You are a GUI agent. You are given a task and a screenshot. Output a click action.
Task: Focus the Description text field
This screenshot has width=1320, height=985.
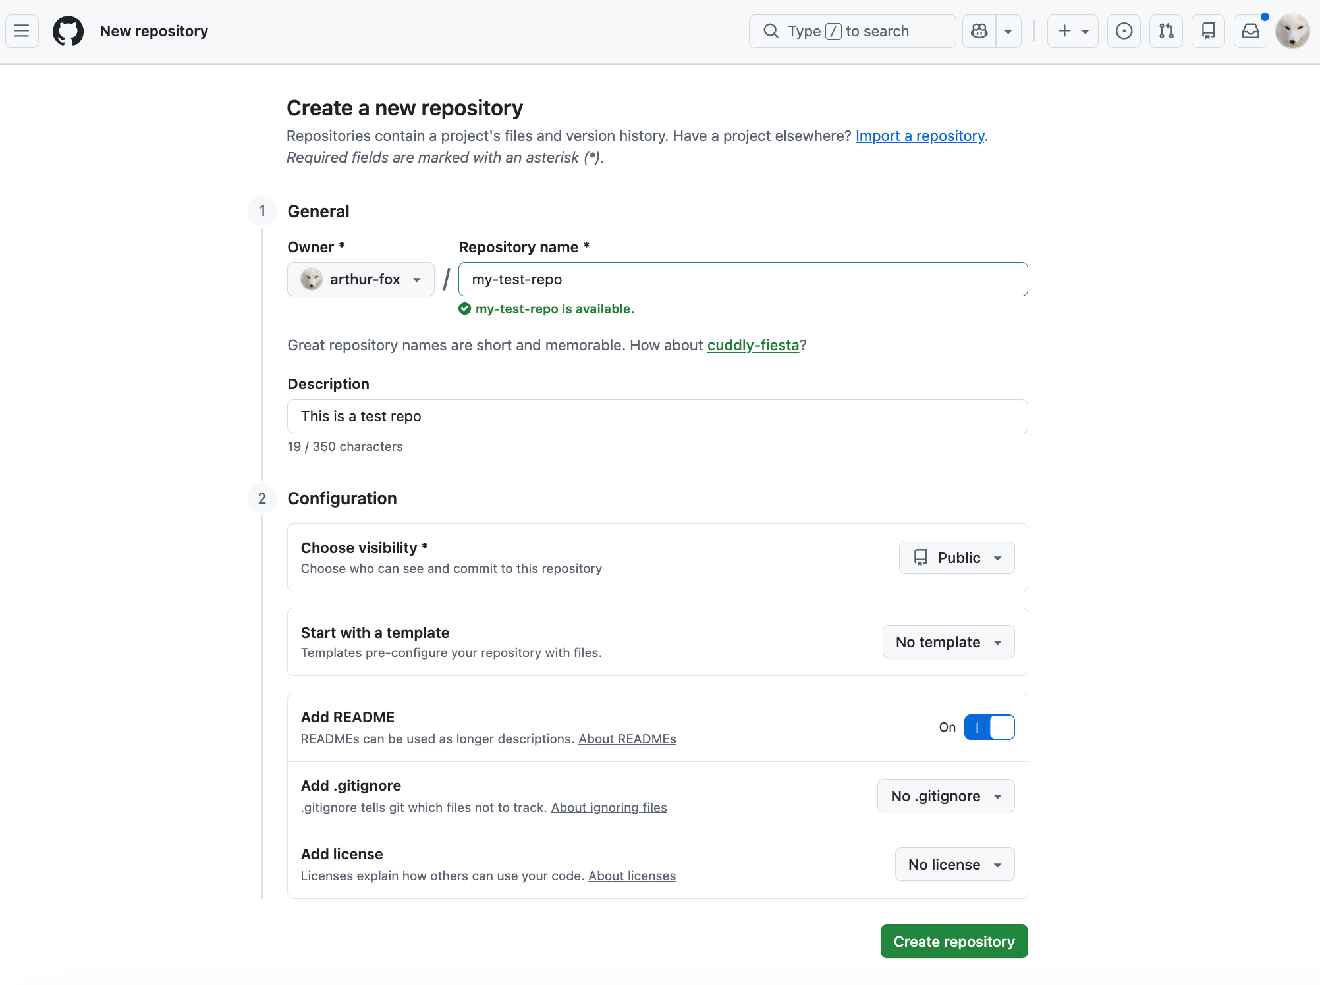coord(657,416)
